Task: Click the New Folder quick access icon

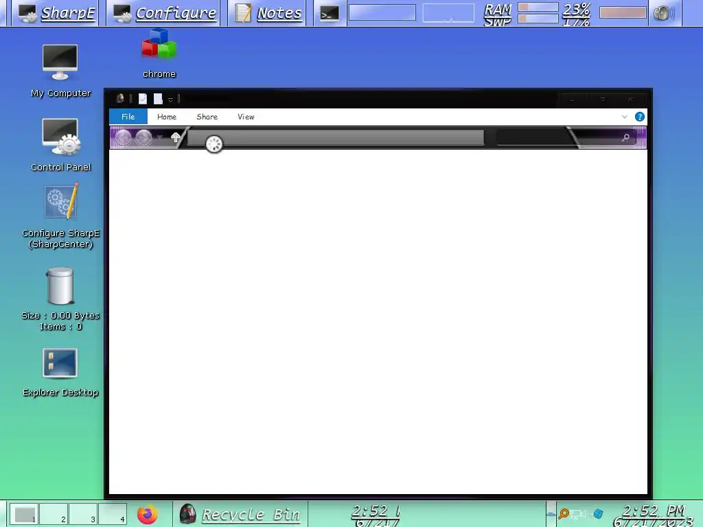Action: pos(158,99)
